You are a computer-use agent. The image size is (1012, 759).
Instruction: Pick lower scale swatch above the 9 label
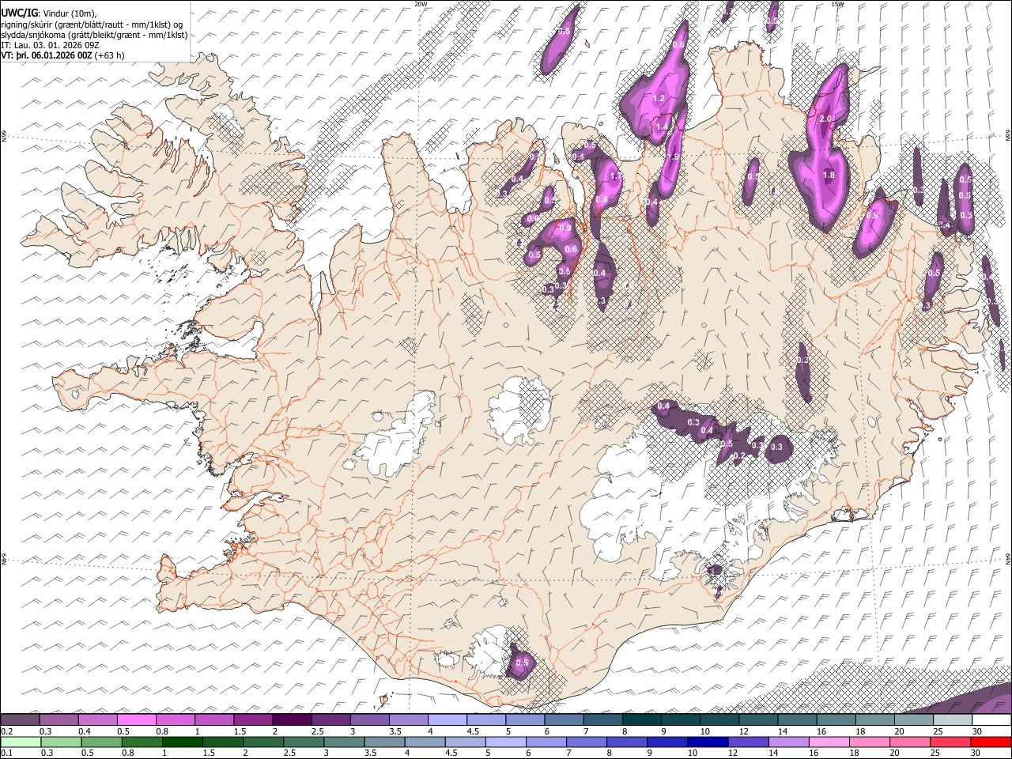pos(668,742)
